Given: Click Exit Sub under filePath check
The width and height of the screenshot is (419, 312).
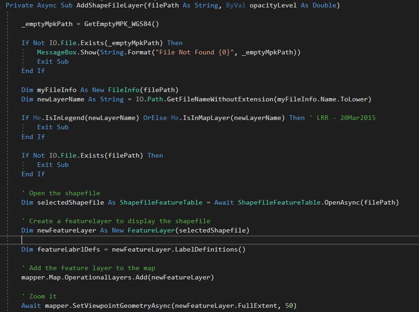Looking at the screenshot, I should (52, 165).
